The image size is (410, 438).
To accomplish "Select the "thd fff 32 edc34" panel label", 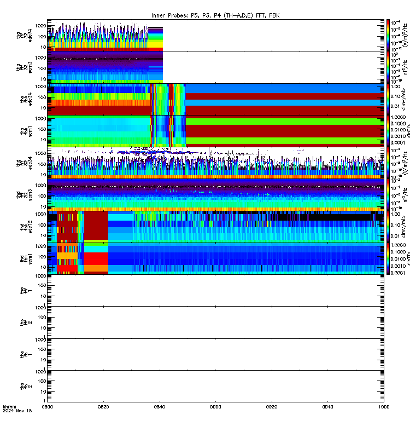I will pos(24,163).
